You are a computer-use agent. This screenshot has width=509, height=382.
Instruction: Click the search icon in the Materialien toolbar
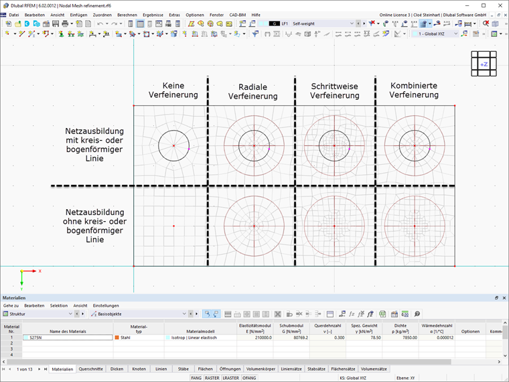point(417,314)
